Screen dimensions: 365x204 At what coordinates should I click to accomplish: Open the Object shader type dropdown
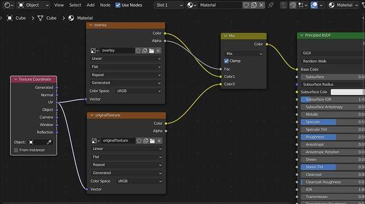34,5
